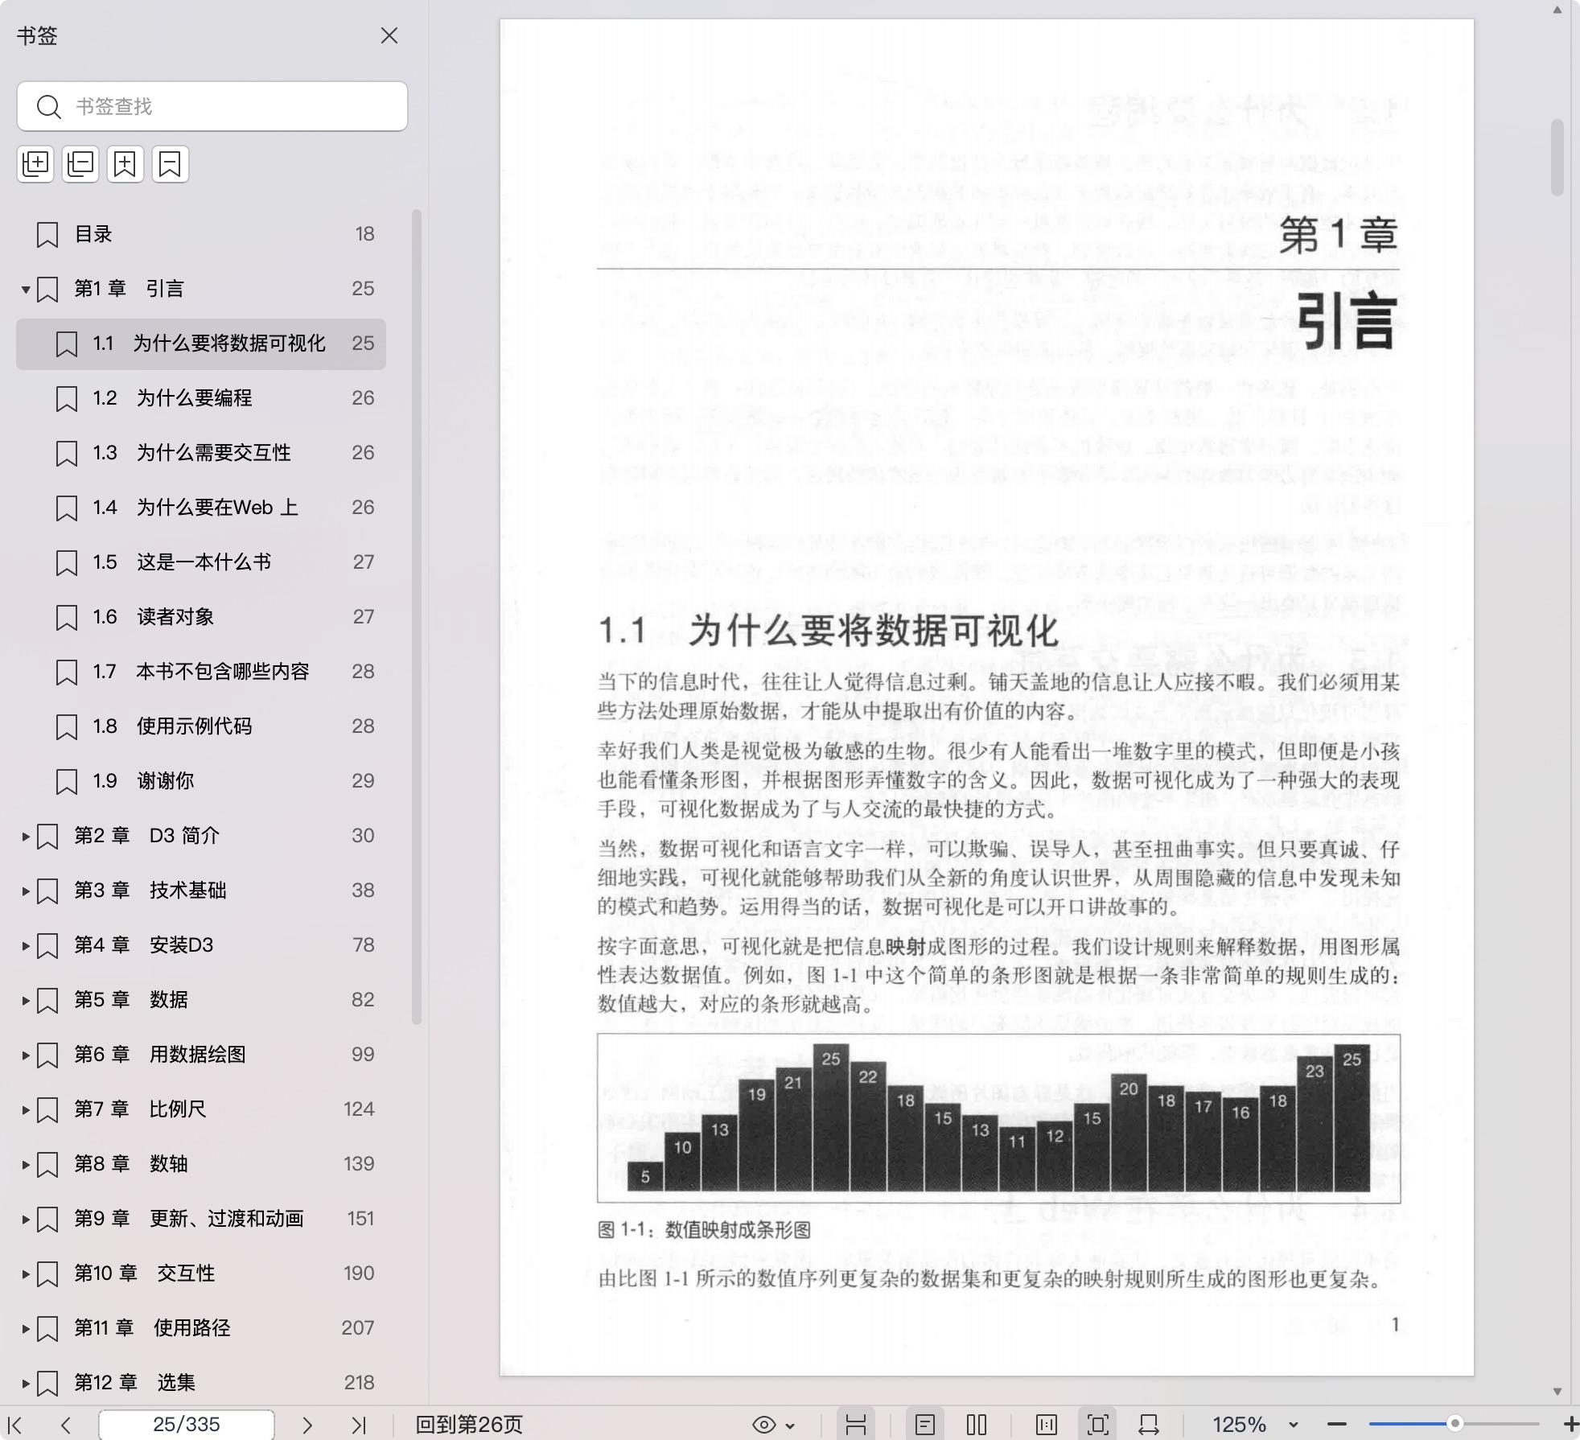Click bookmark icon beside 第9章 更新、过渡和动画
Viewport: 1580px width, 1440px height.
click(47, 1220)
